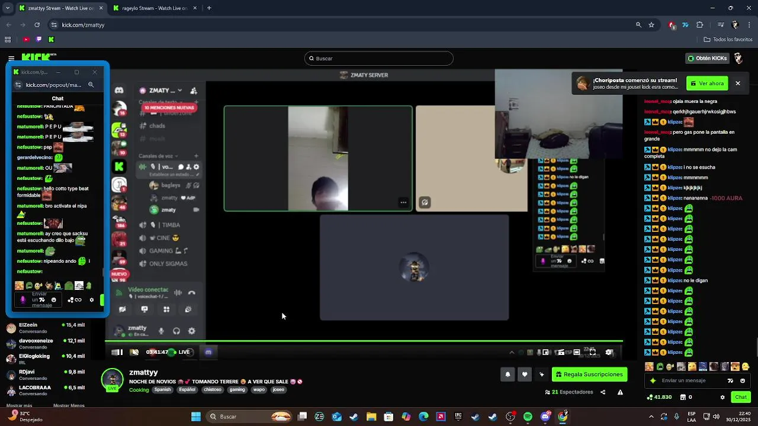The image size is (758, 426).
Task: Open LACOBRAAA channel in the sidebar
Action: click(x=46, y=390)
